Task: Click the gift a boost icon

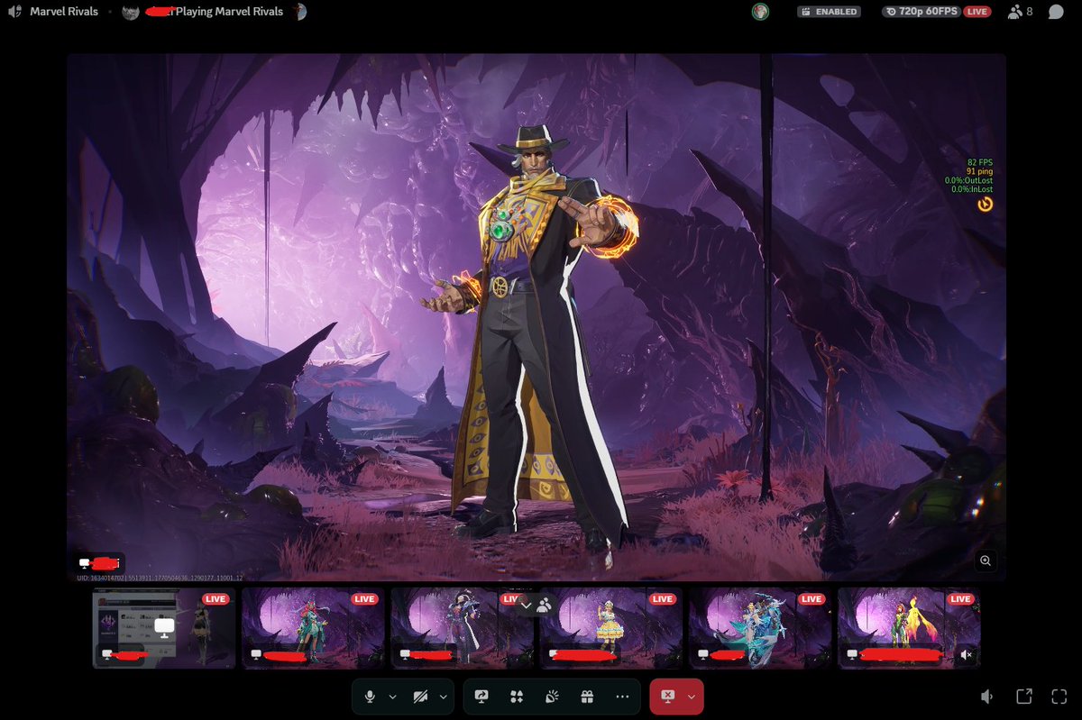Action: pos(587,696)
